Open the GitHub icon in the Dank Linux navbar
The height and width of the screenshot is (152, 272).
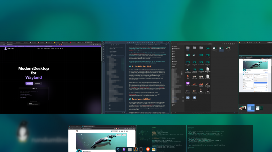[56, 49]
